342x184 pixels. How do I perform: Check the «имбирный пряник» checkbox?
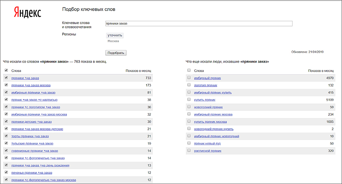[x=189, y=78]
